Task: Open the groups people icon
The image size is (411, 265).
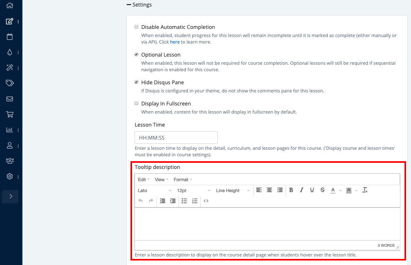Action: click(x=10, y=161)
